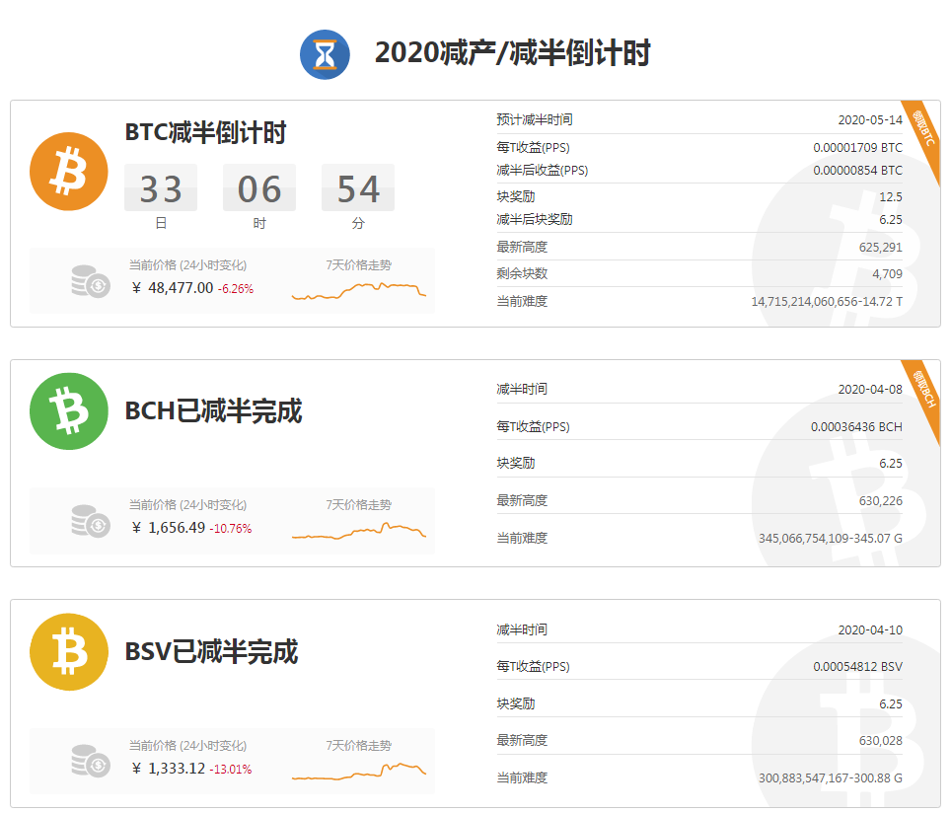Screen dimensions: 951x813
Task: Click the BCH latest height 630,226 value
Action: 880,501
